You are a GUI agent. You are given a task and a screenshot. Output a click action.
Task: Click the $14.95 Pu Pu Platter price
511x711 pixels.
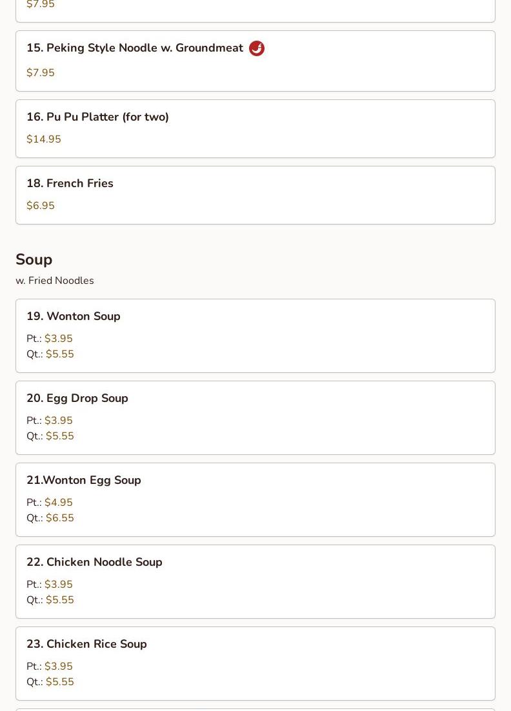click(x=43, y=139)
